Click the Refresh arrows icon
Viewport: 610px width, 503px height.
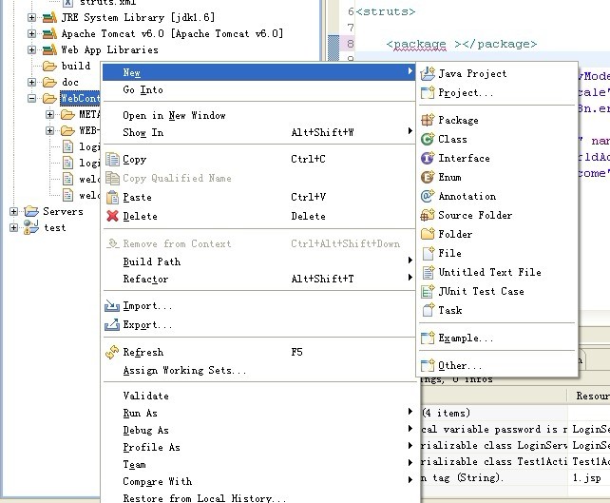pyautogui.click(x=112, y=353)
